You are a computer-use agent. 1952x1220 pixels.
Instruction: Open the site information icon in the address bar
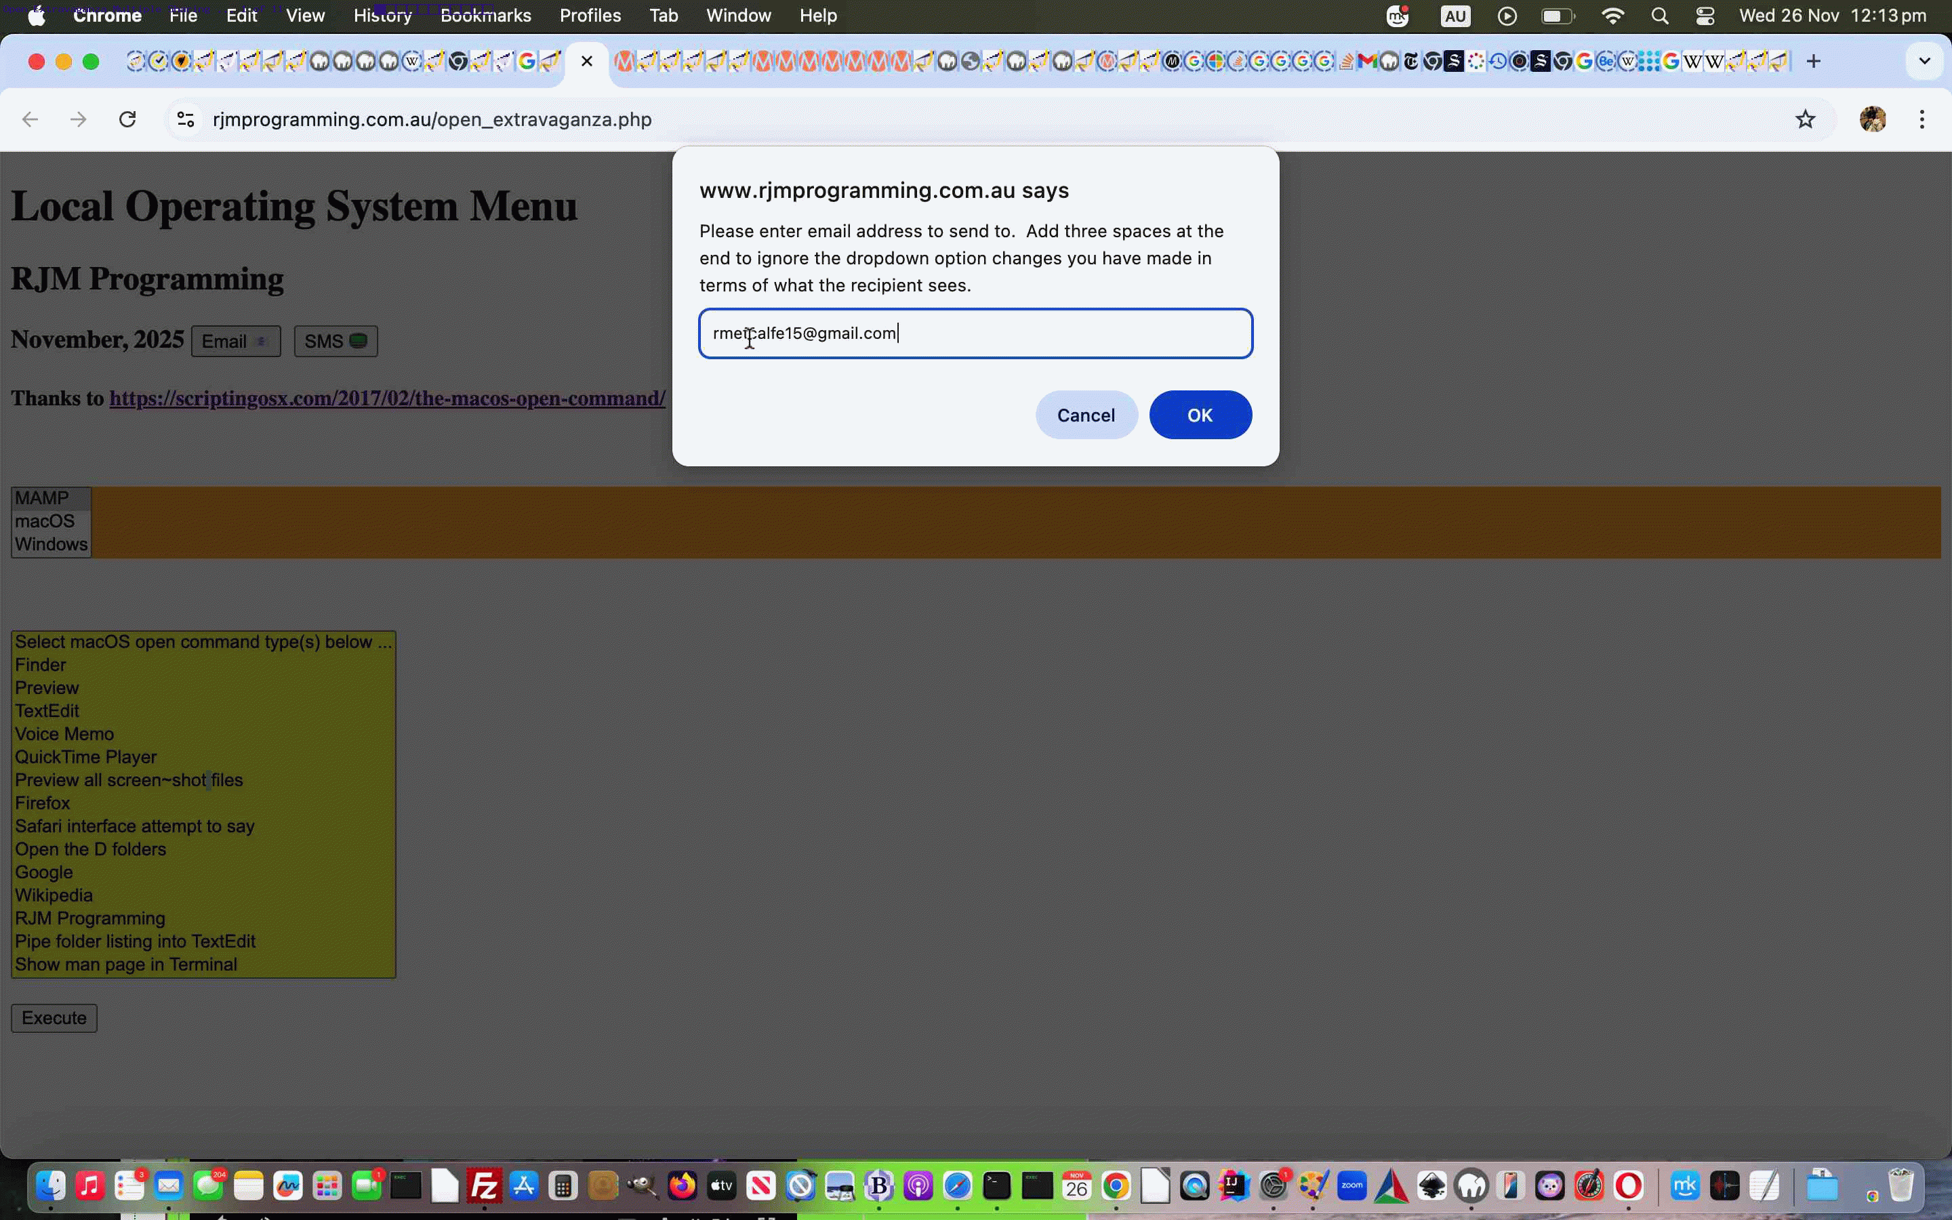click(x=186, y=119)
